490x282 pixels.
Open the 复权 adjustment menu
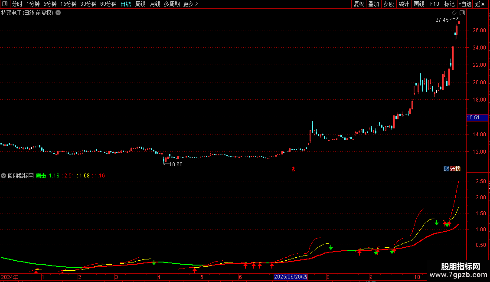(359, 4)
